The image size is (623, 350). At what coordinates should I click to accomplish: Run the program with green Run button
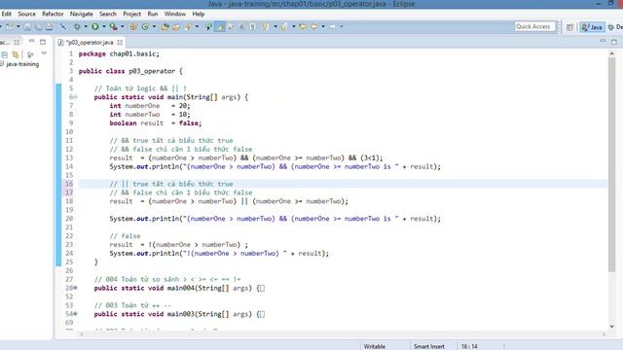tap(95, 26)
